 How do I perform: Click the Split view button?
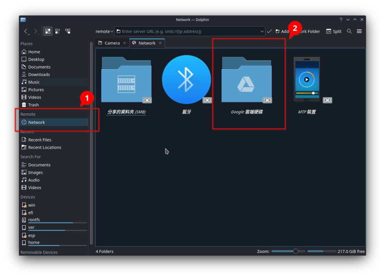[x=333, y=31]
